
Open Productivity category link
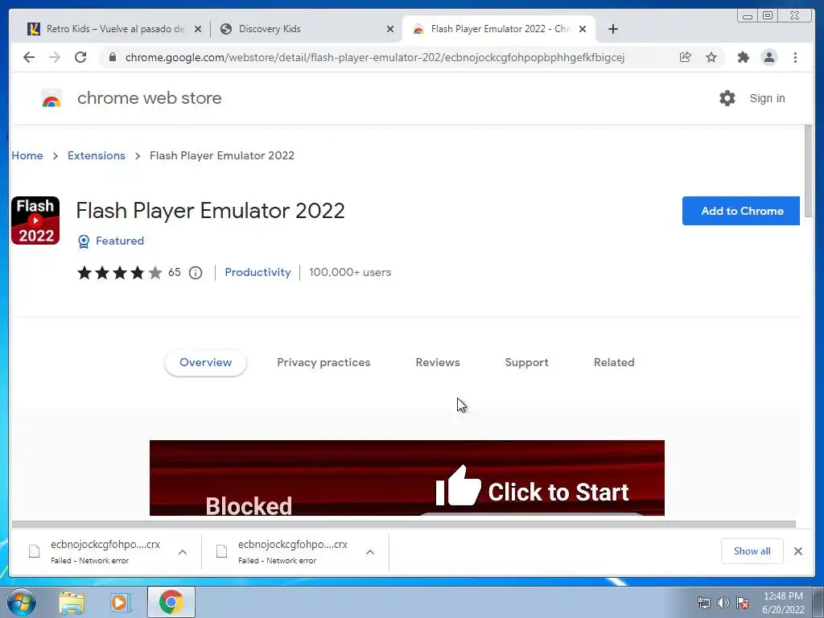coord(257,273)
